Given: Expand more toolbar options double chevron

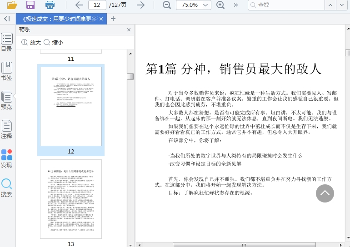Looking at the screenshot, I should pos(236,5).
